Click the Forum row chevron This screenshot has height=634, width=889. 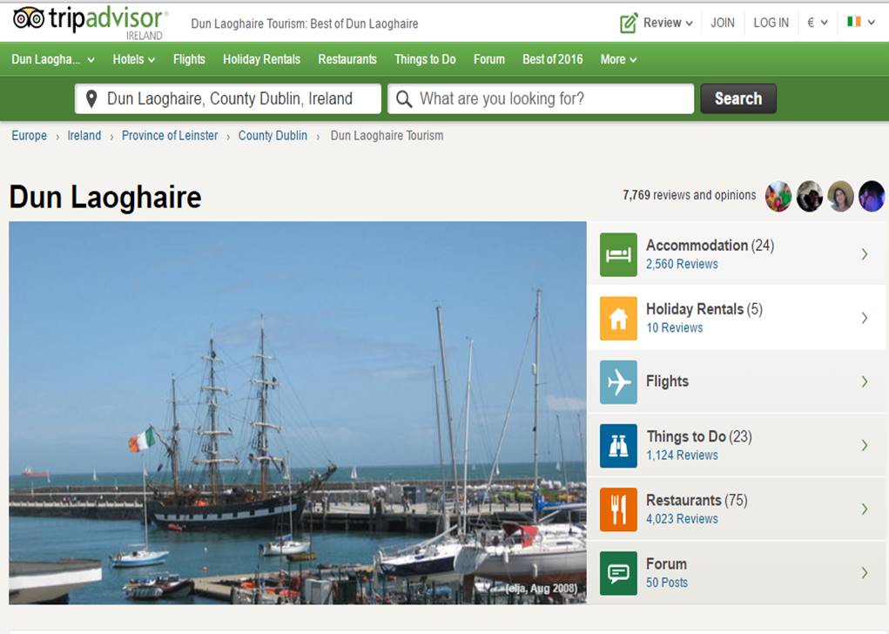click(x=865, y=573)
